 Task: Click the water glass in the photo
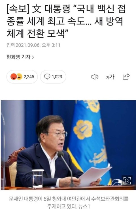pyautogui.click(x=38, y=179)
